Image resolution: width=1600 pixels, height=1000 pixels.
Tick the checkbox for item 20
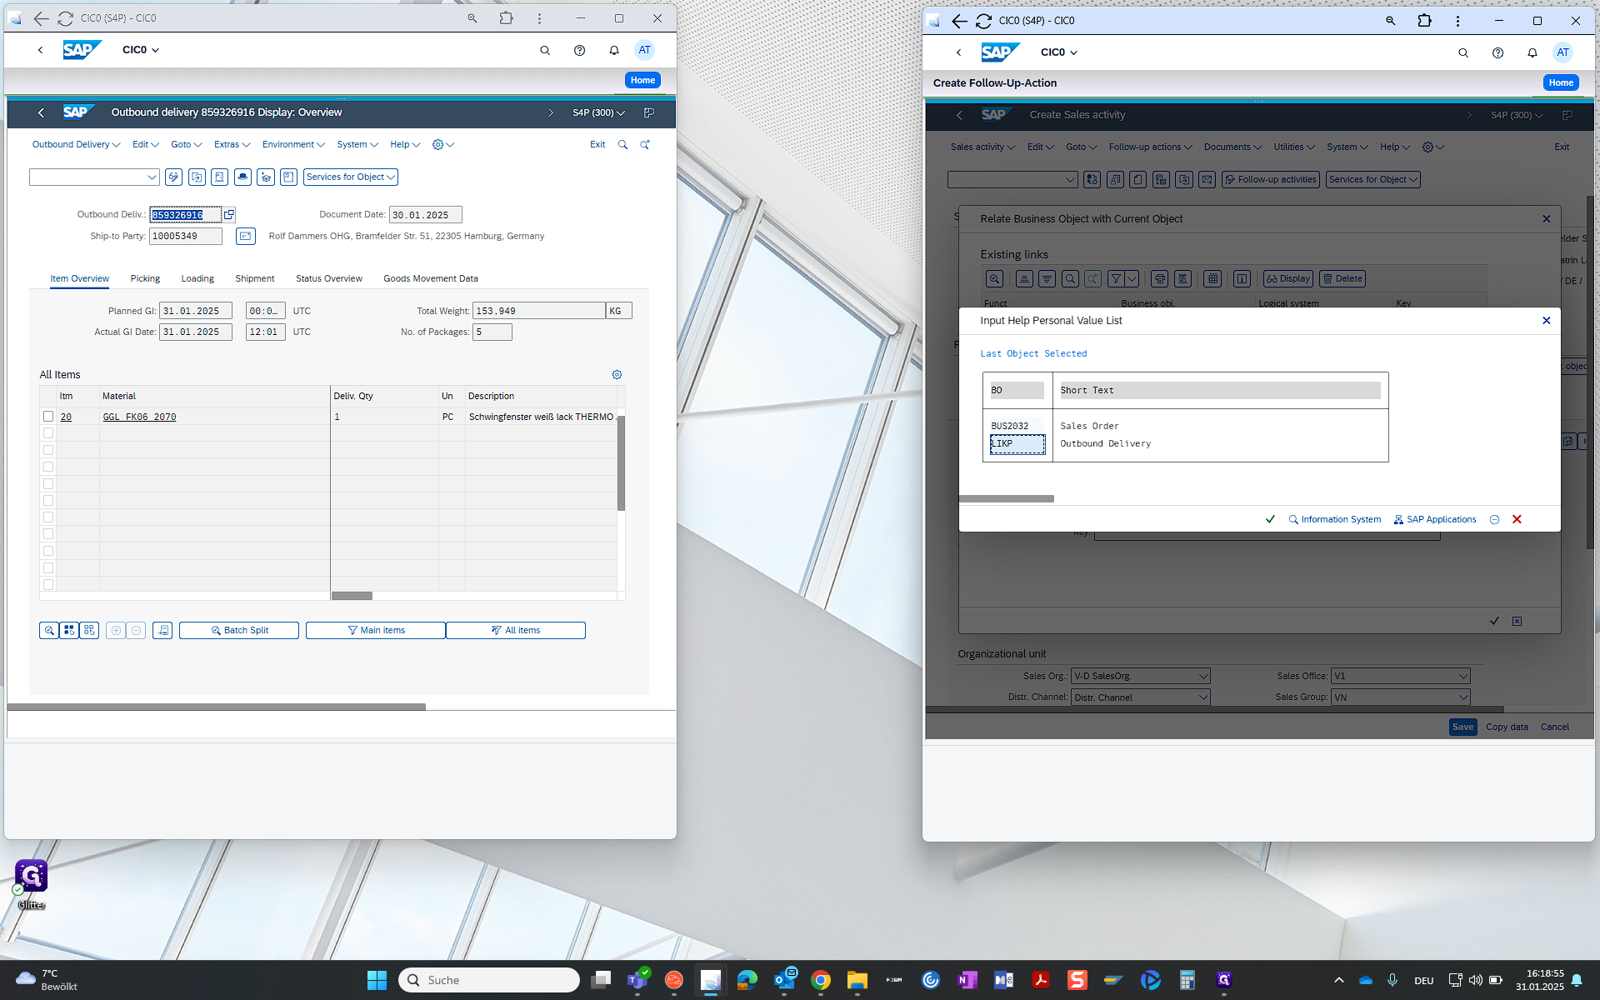tap(48, 417)
